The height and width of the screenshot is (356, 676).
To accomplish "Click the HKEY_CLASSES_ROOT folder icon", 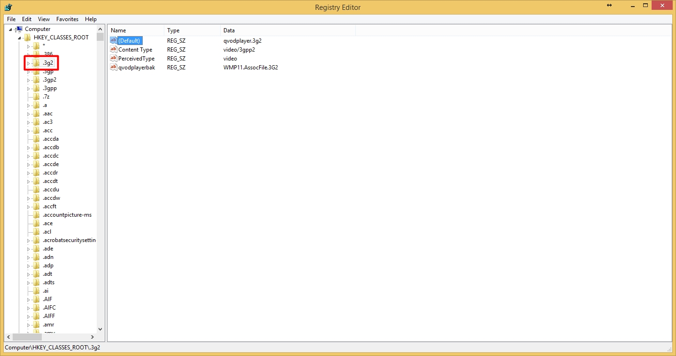I will 28,38.
